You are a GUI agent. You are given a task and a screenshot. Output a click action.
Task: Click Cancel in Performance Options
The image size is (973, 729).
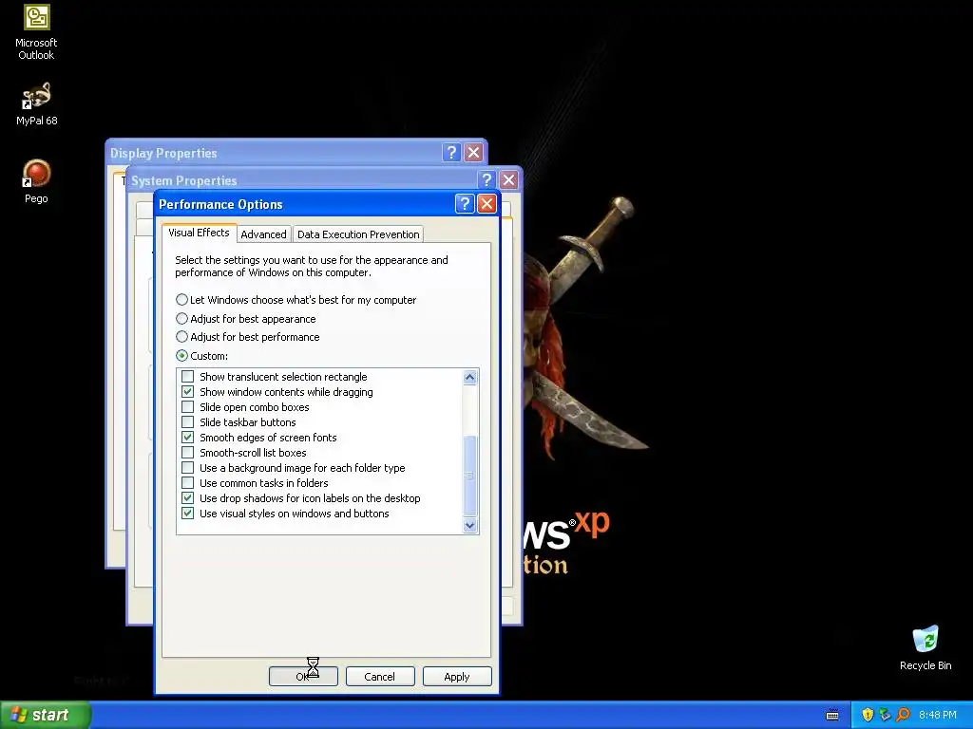[380, 676]
